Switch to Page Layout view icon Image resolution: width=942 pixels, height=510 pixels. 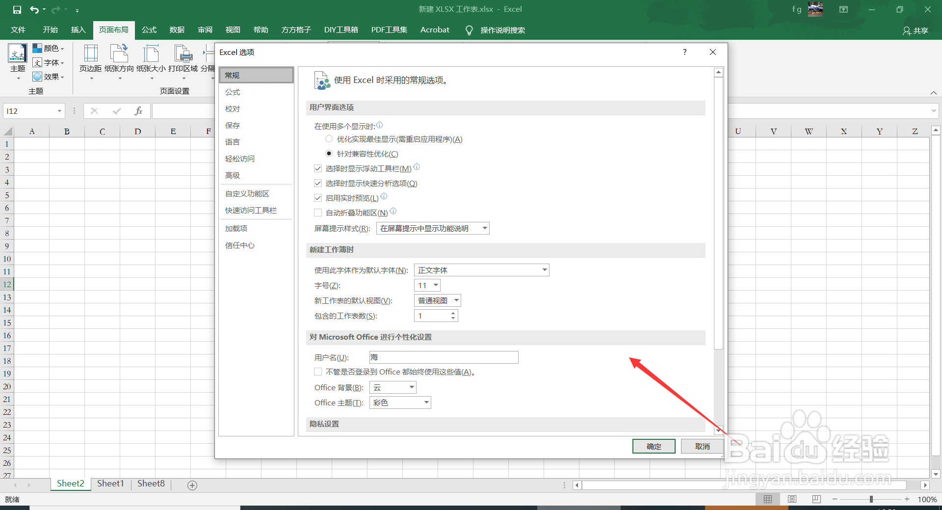792,499
